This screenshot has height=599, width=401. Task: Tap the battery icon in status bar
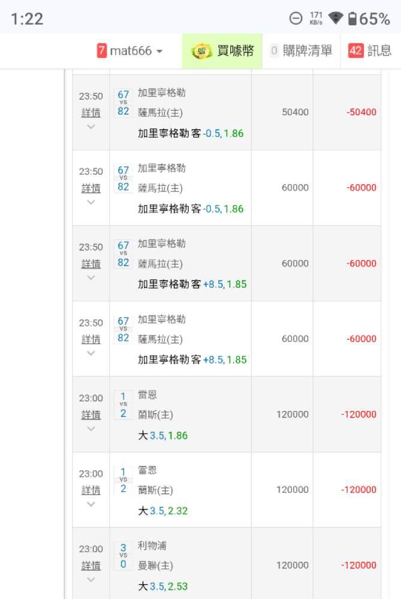click(352, 19)
